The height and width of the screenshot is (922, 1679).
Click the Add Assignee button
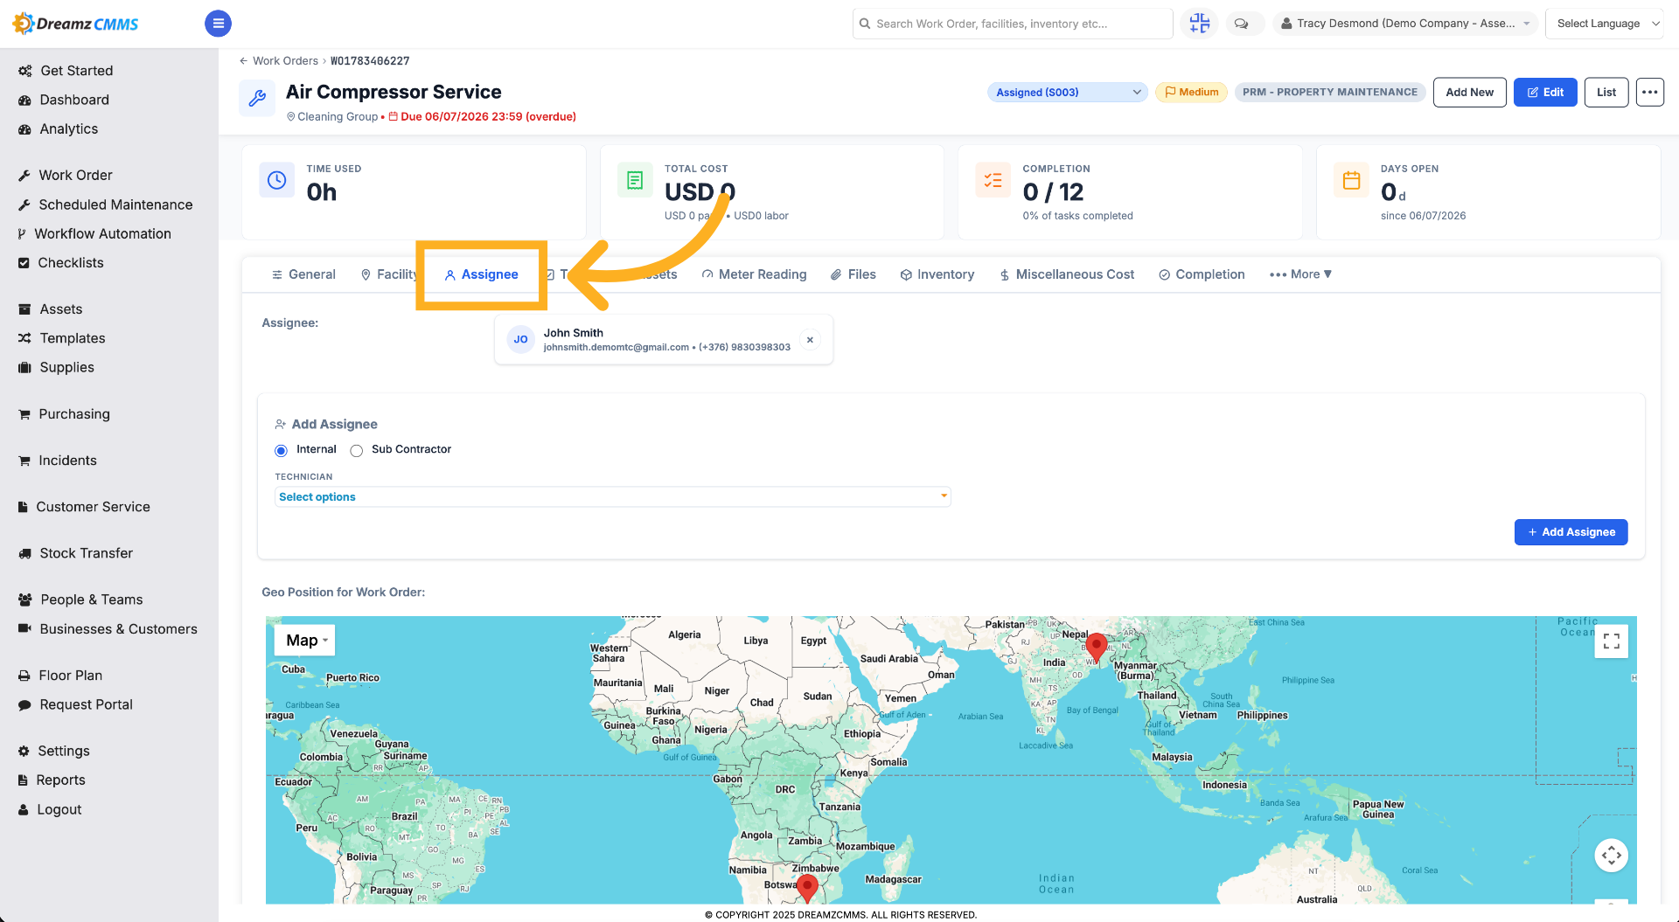coord(1571,532)
